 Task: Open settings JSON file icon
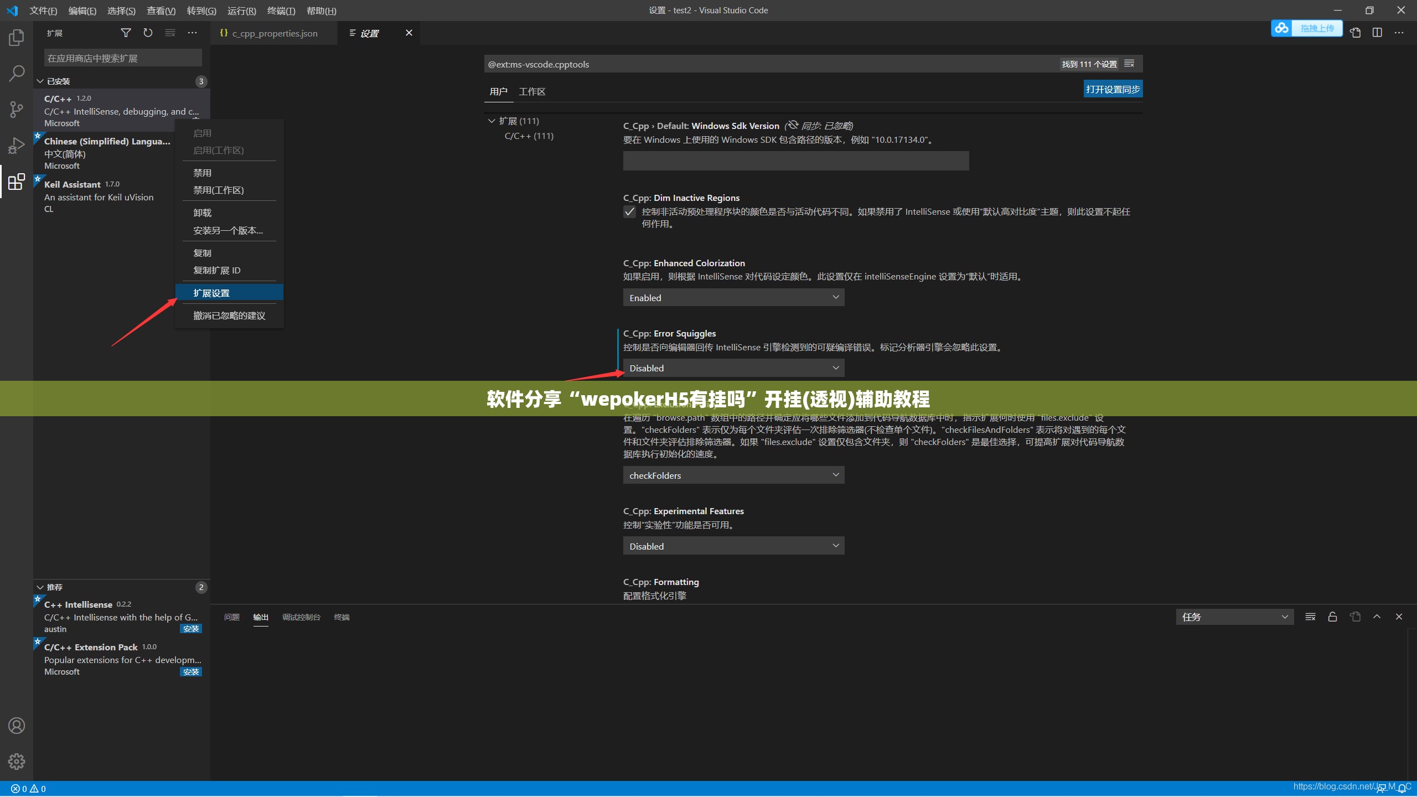coord(1355,33)
